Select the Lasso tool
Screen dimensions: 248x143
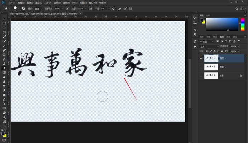(4, 33)
